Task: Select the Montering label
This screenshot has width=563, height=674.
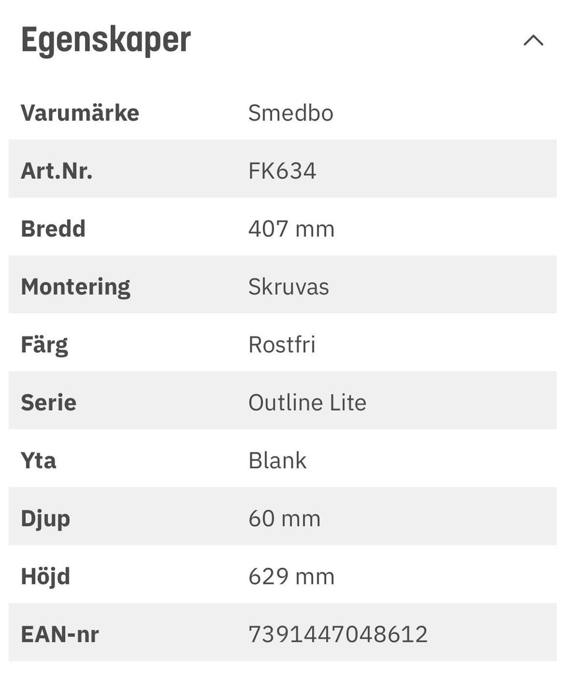Action: point(75,287)
